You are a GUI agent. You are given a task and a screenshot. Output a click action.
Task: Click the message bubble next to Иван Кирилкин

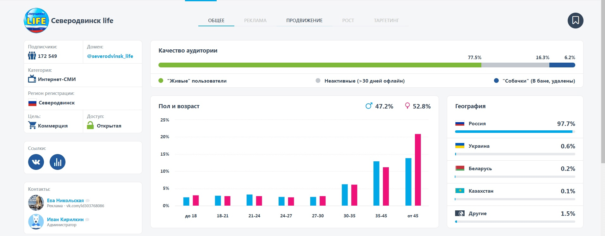pos(87,220)
